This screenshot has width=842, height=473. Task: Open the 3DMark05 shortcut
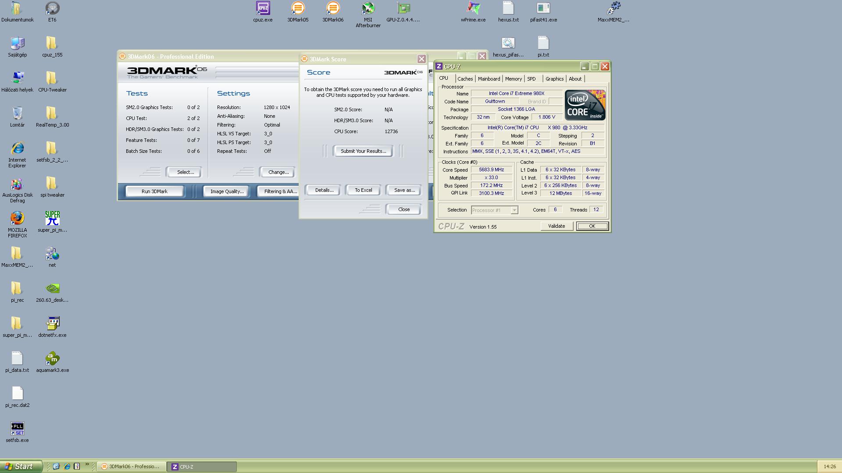(298, 11)
